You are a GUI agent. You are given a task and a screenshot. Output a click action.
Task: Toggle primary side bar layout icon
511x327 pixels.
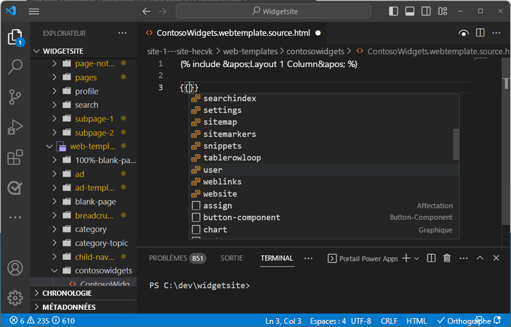[x=393, y=11]
